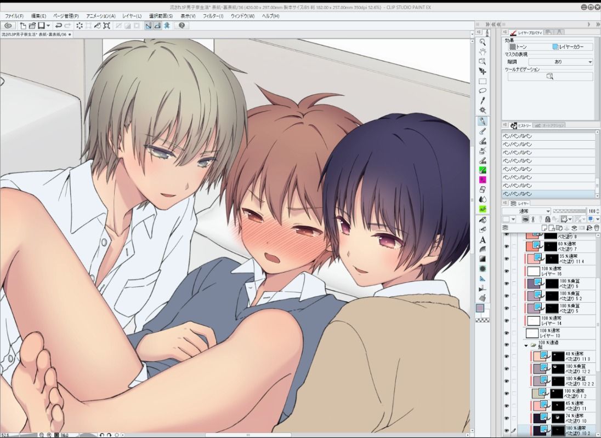Create new raster layer icon
Viewport: 601px width, 438px height.
546,228
